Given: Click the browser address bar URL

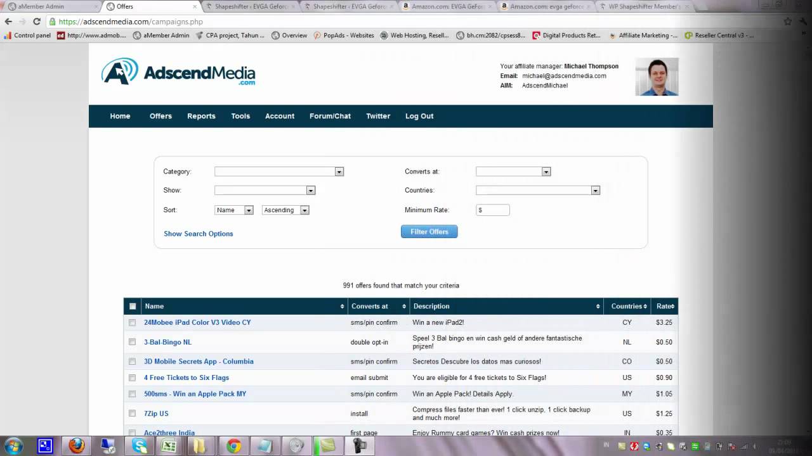Looking at the screenshot, I should pyautogui.click(x=131, y=22).
